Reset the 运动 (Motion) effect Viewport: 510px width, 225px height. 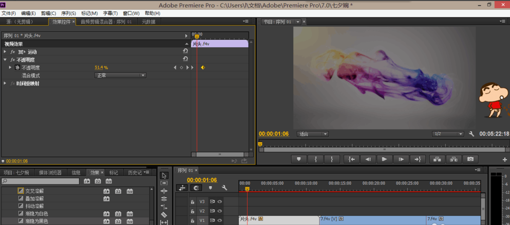[x=185, y=52]
